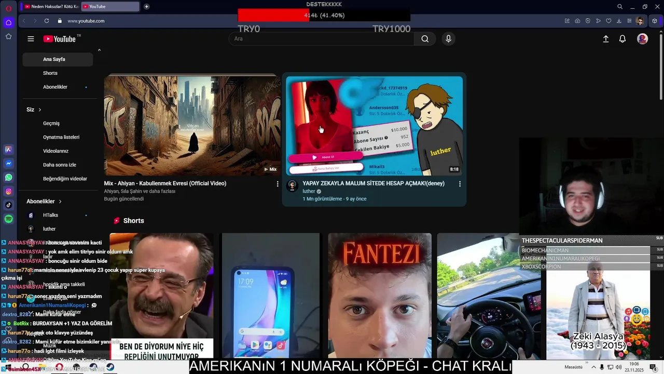Viewport: 664px width, 374px height.
Task: Open Opera bookmarks star icon in sidebar
Action: [8, 36]
